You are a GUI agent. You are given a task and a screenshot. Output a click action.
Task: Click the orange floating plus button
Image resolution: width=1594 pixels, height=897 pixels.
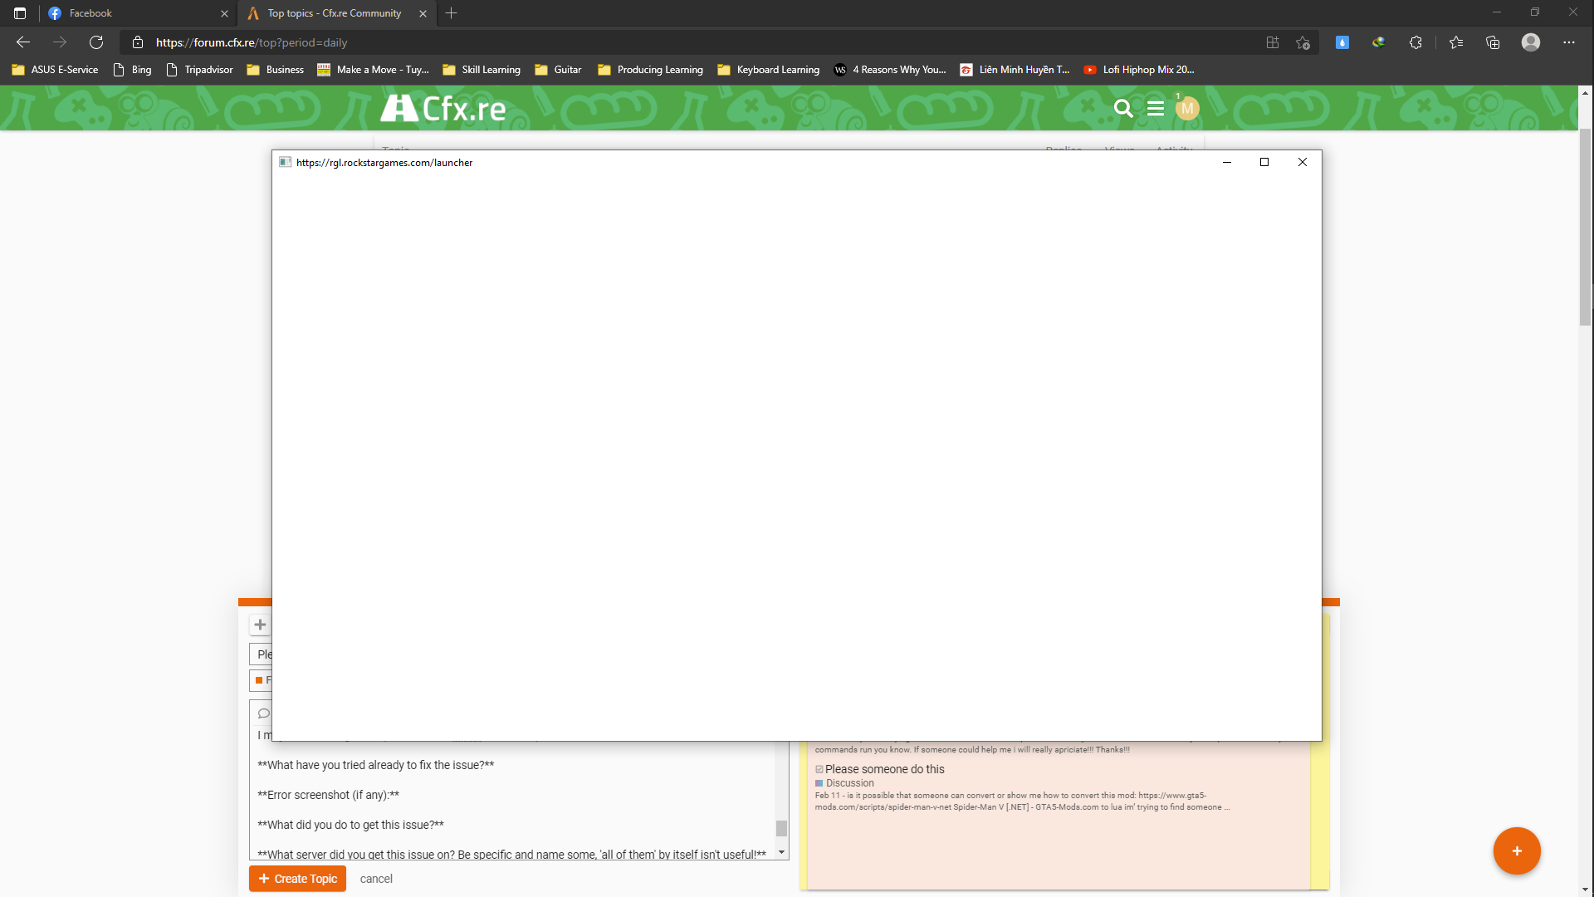pyautogui.click(x=1516, y=850)
